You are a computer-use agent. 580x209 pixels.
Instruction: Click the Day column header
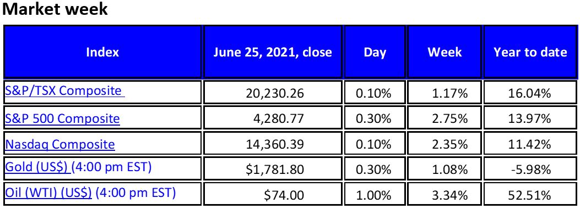[375, 52]
